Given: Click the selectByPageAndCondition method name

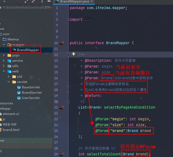Looking at the screenshot, I should point(130,107).
